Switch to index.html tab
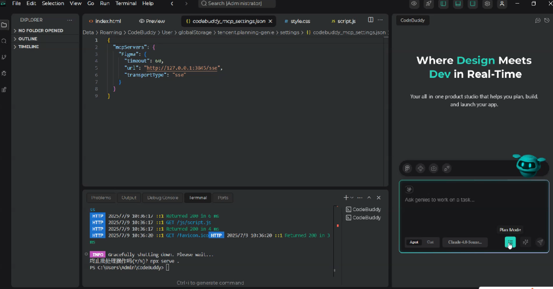 point(105,21)
